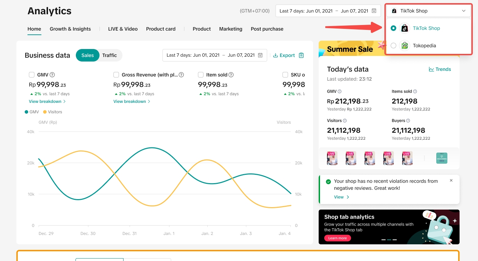Expand View breakdown under GMV
This screenshot has height=261, width=478.
47,101
